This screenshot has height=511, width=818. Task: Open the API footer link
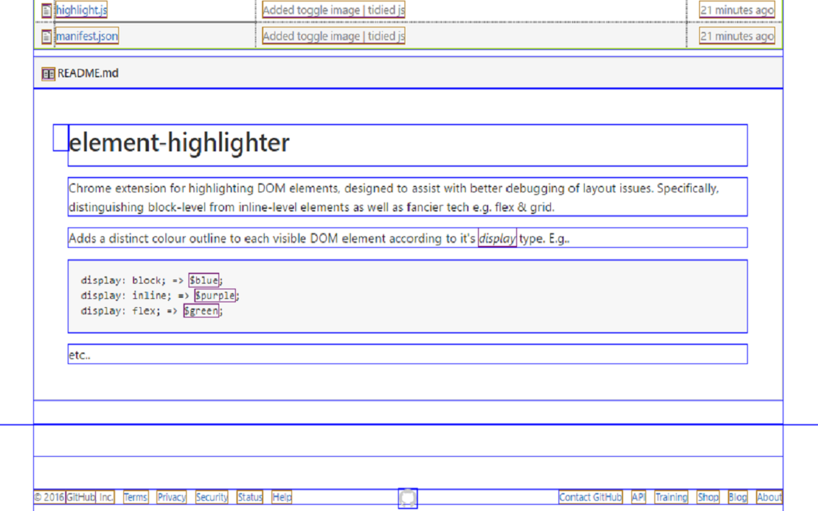pyautogui.click(x=638, y=497)
